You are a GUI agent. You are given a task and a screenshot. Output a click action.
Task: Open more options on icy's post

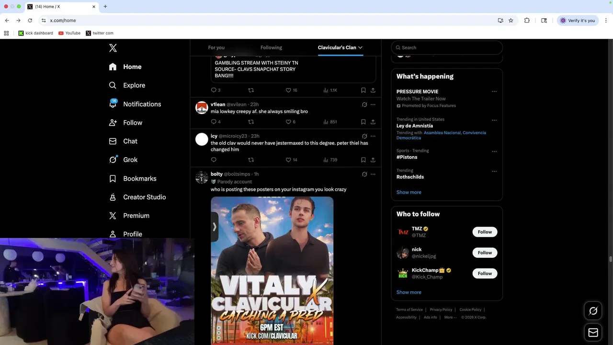373,136
